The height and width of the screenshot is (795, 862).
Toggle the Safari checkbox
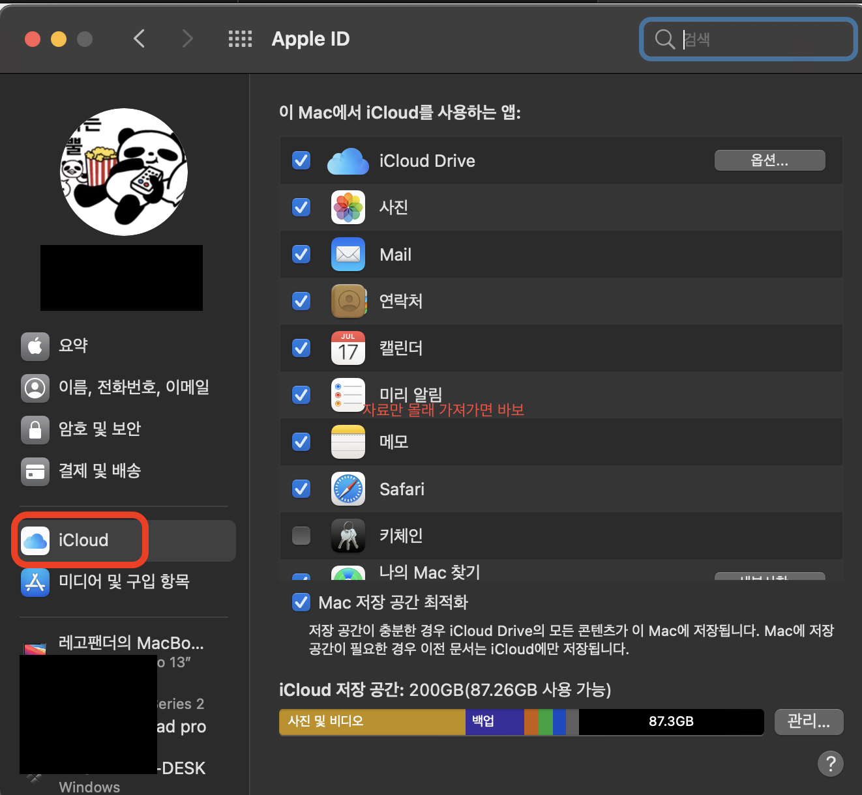[301, 489]
